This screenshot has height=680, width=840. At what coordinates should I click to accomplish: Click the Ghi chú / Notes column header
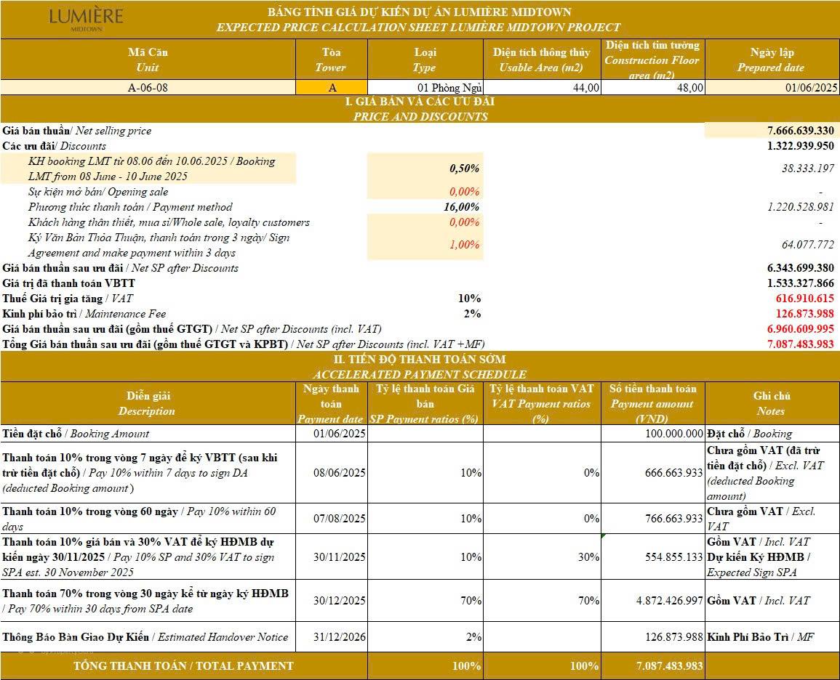coord(772,404)
